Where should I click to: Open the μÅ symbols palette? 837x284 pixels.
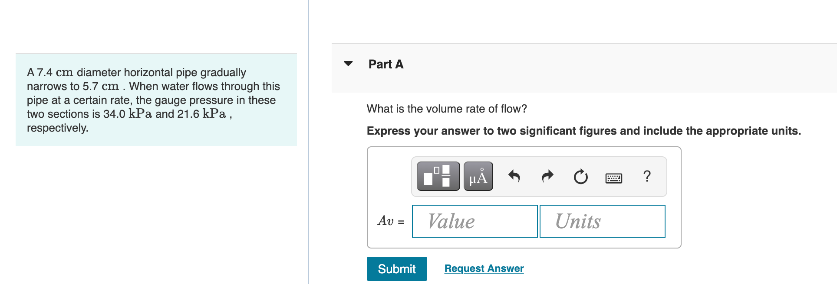pyautogui.click(x=478, y=176)
